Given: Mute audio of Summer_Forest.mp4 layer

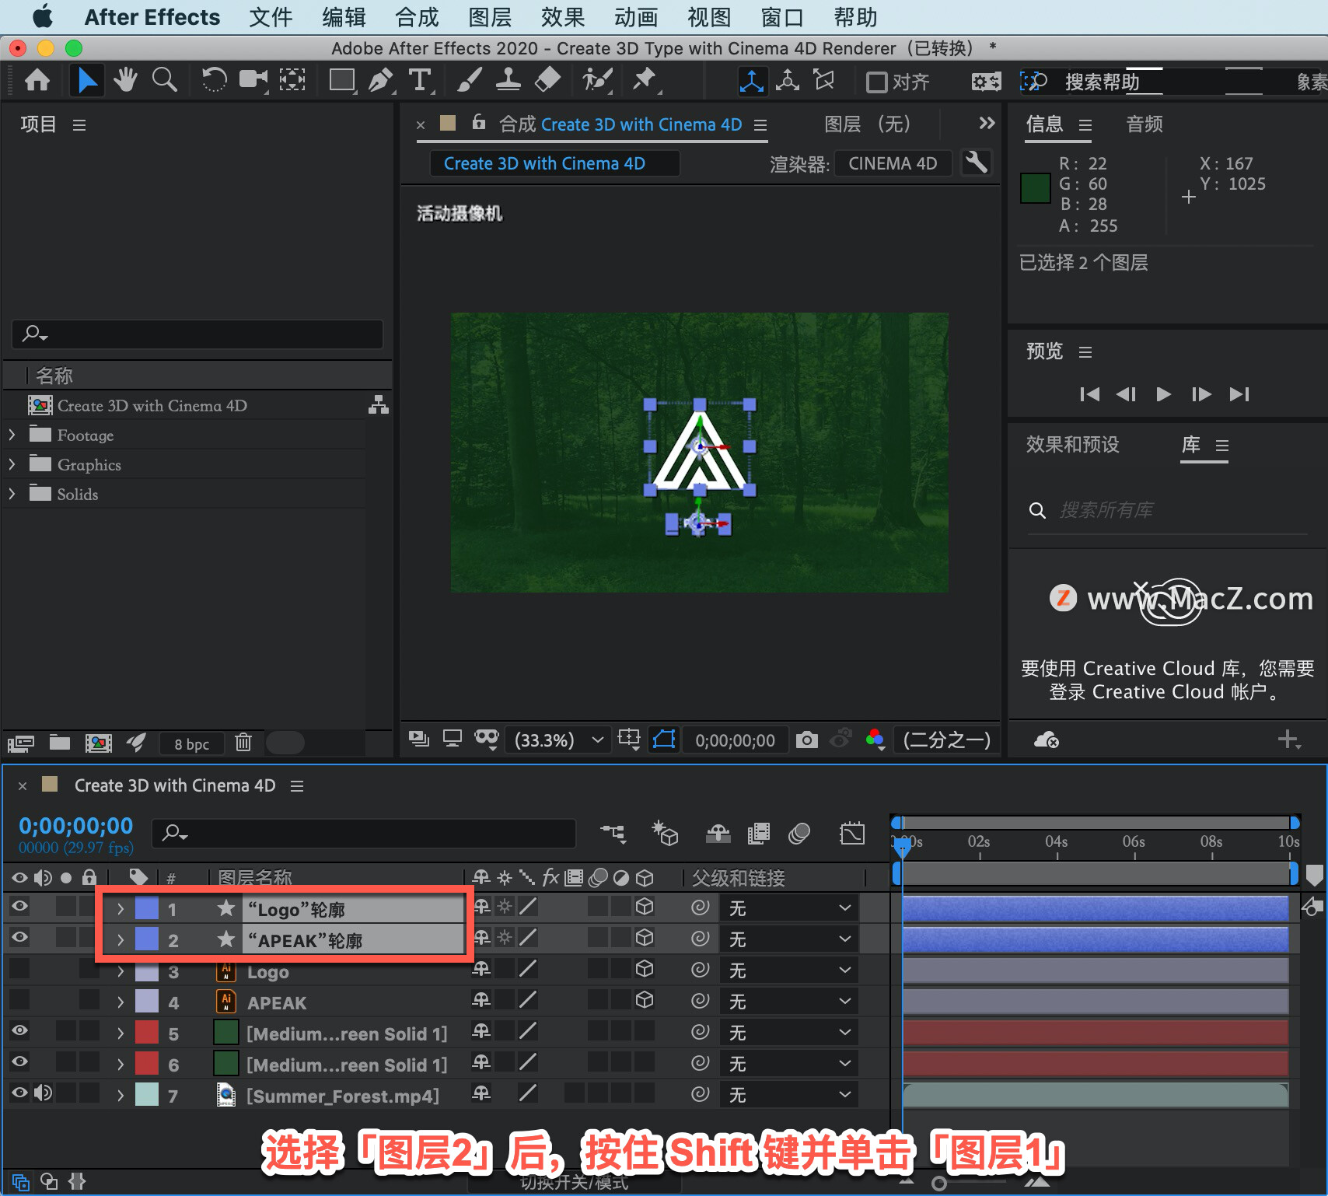Looking at the screenshot, I should [43, 1093].
